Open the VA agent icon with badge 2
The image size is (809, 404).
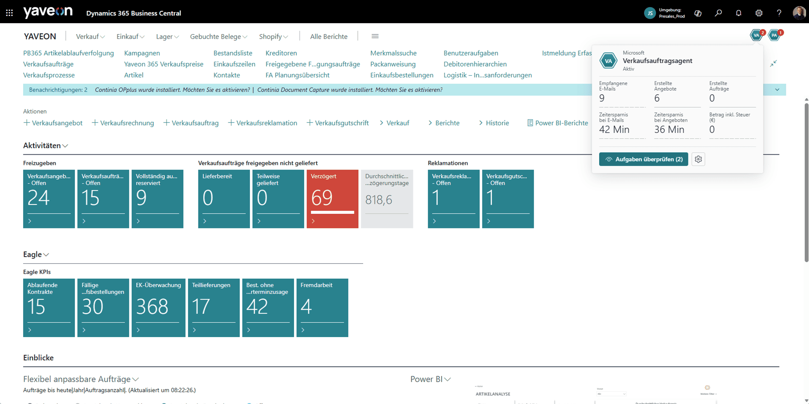757,35
